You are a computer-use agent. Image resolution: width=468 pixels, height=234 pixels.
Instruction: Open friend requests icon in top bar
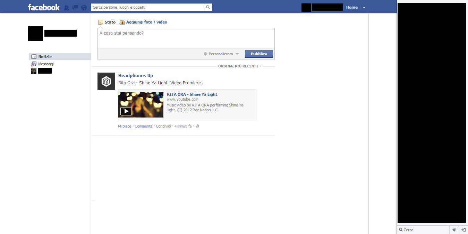pyautogui.click(x=67, y=7)
